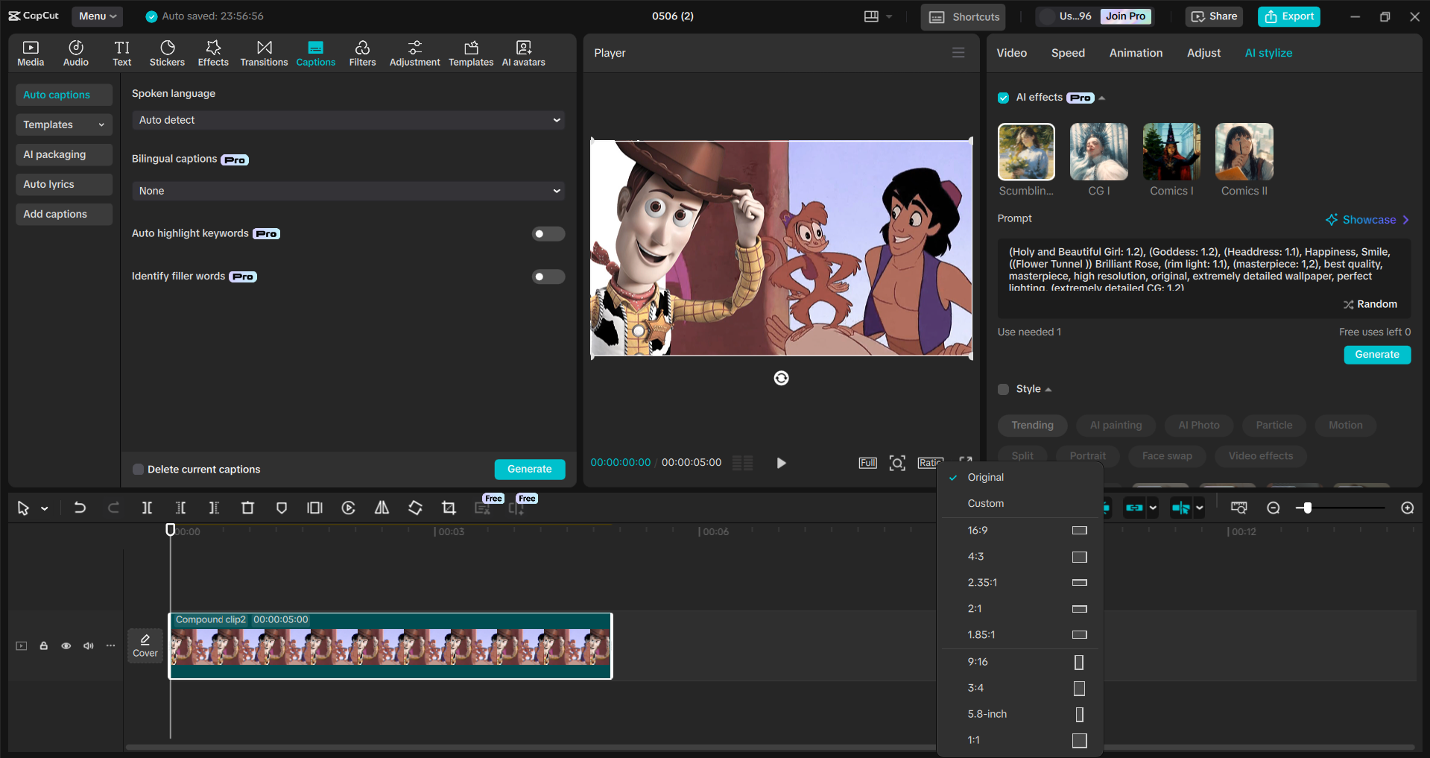Select the Mirror flip tool in timeline toolbar

click(x=382, y=508)
